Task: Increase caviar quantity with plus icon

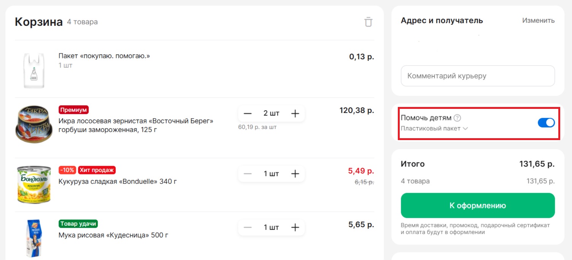Action: pos(295,113)
